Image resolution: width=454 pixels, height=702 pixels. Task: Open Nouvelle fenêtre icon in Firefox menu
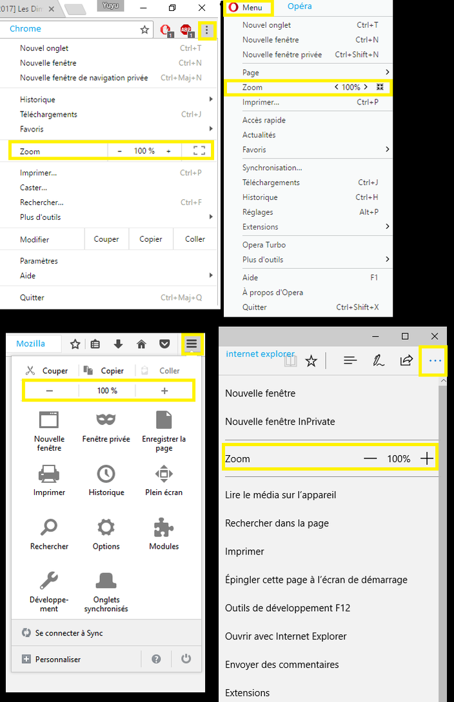click(49, 420)
